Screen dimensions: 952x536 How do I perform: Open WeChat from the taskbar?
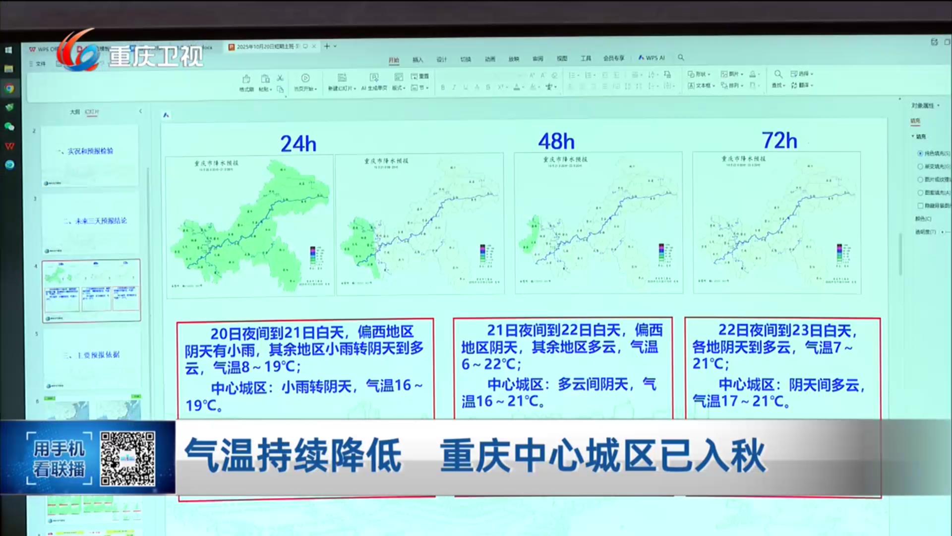point(9,127)
